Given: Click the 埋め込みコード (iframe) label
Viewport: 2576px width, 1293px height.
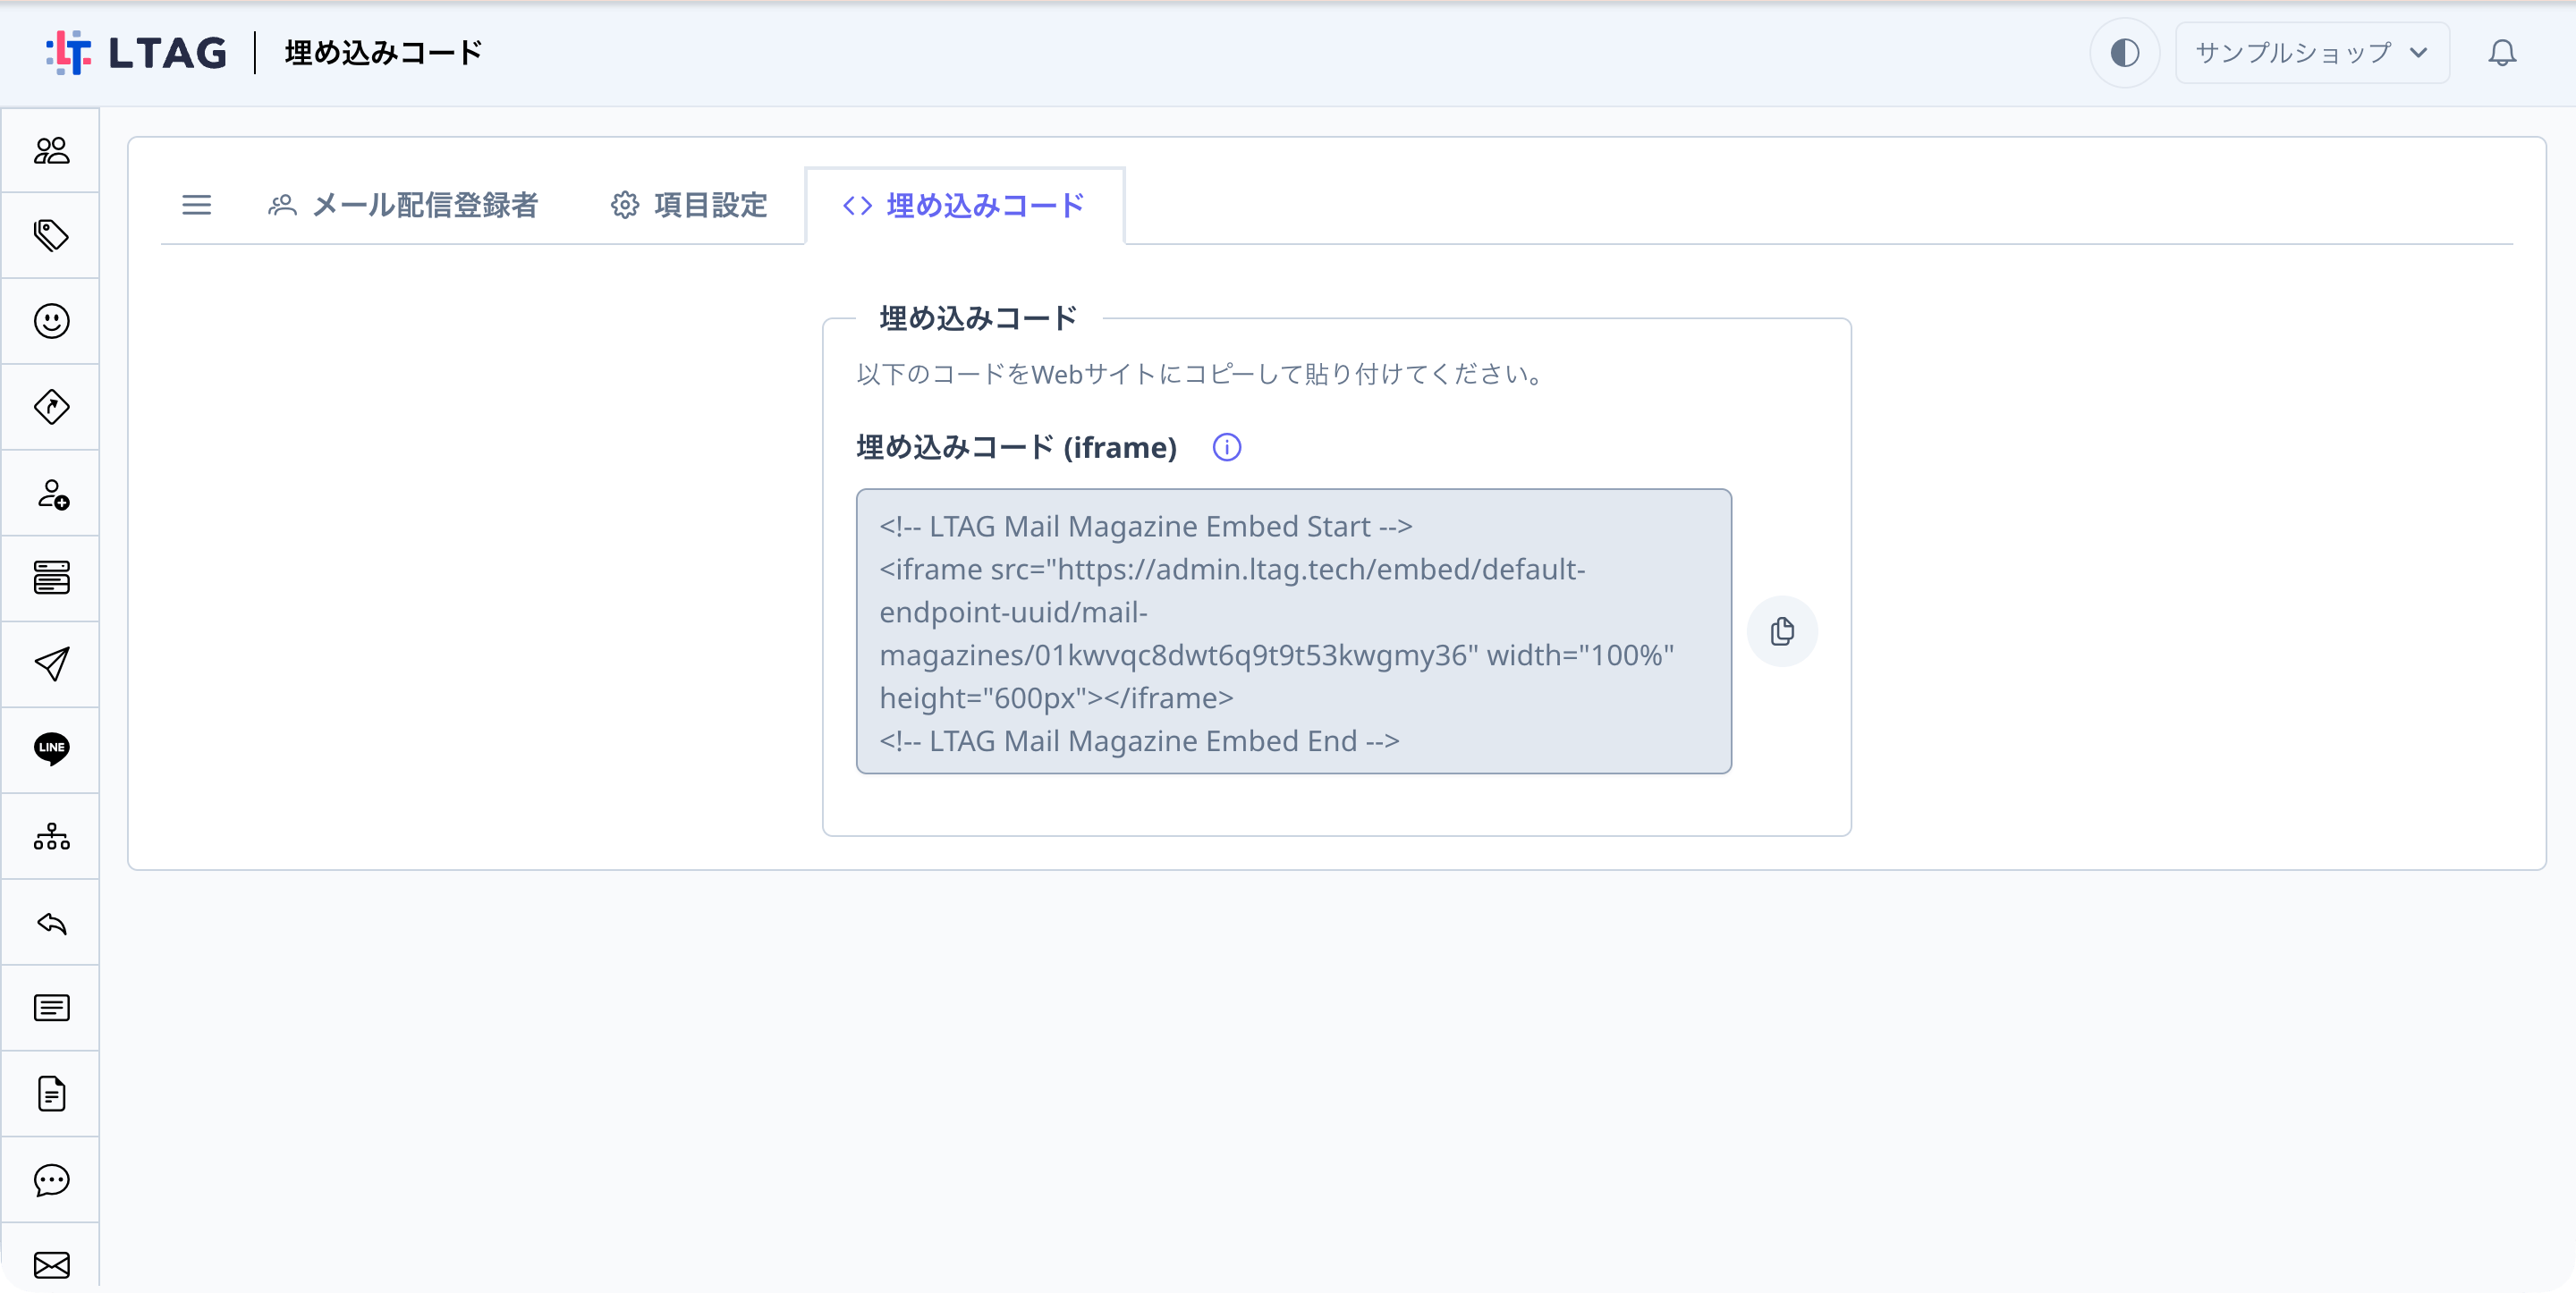Looking at the screenshot, I should click(1016, 447).
